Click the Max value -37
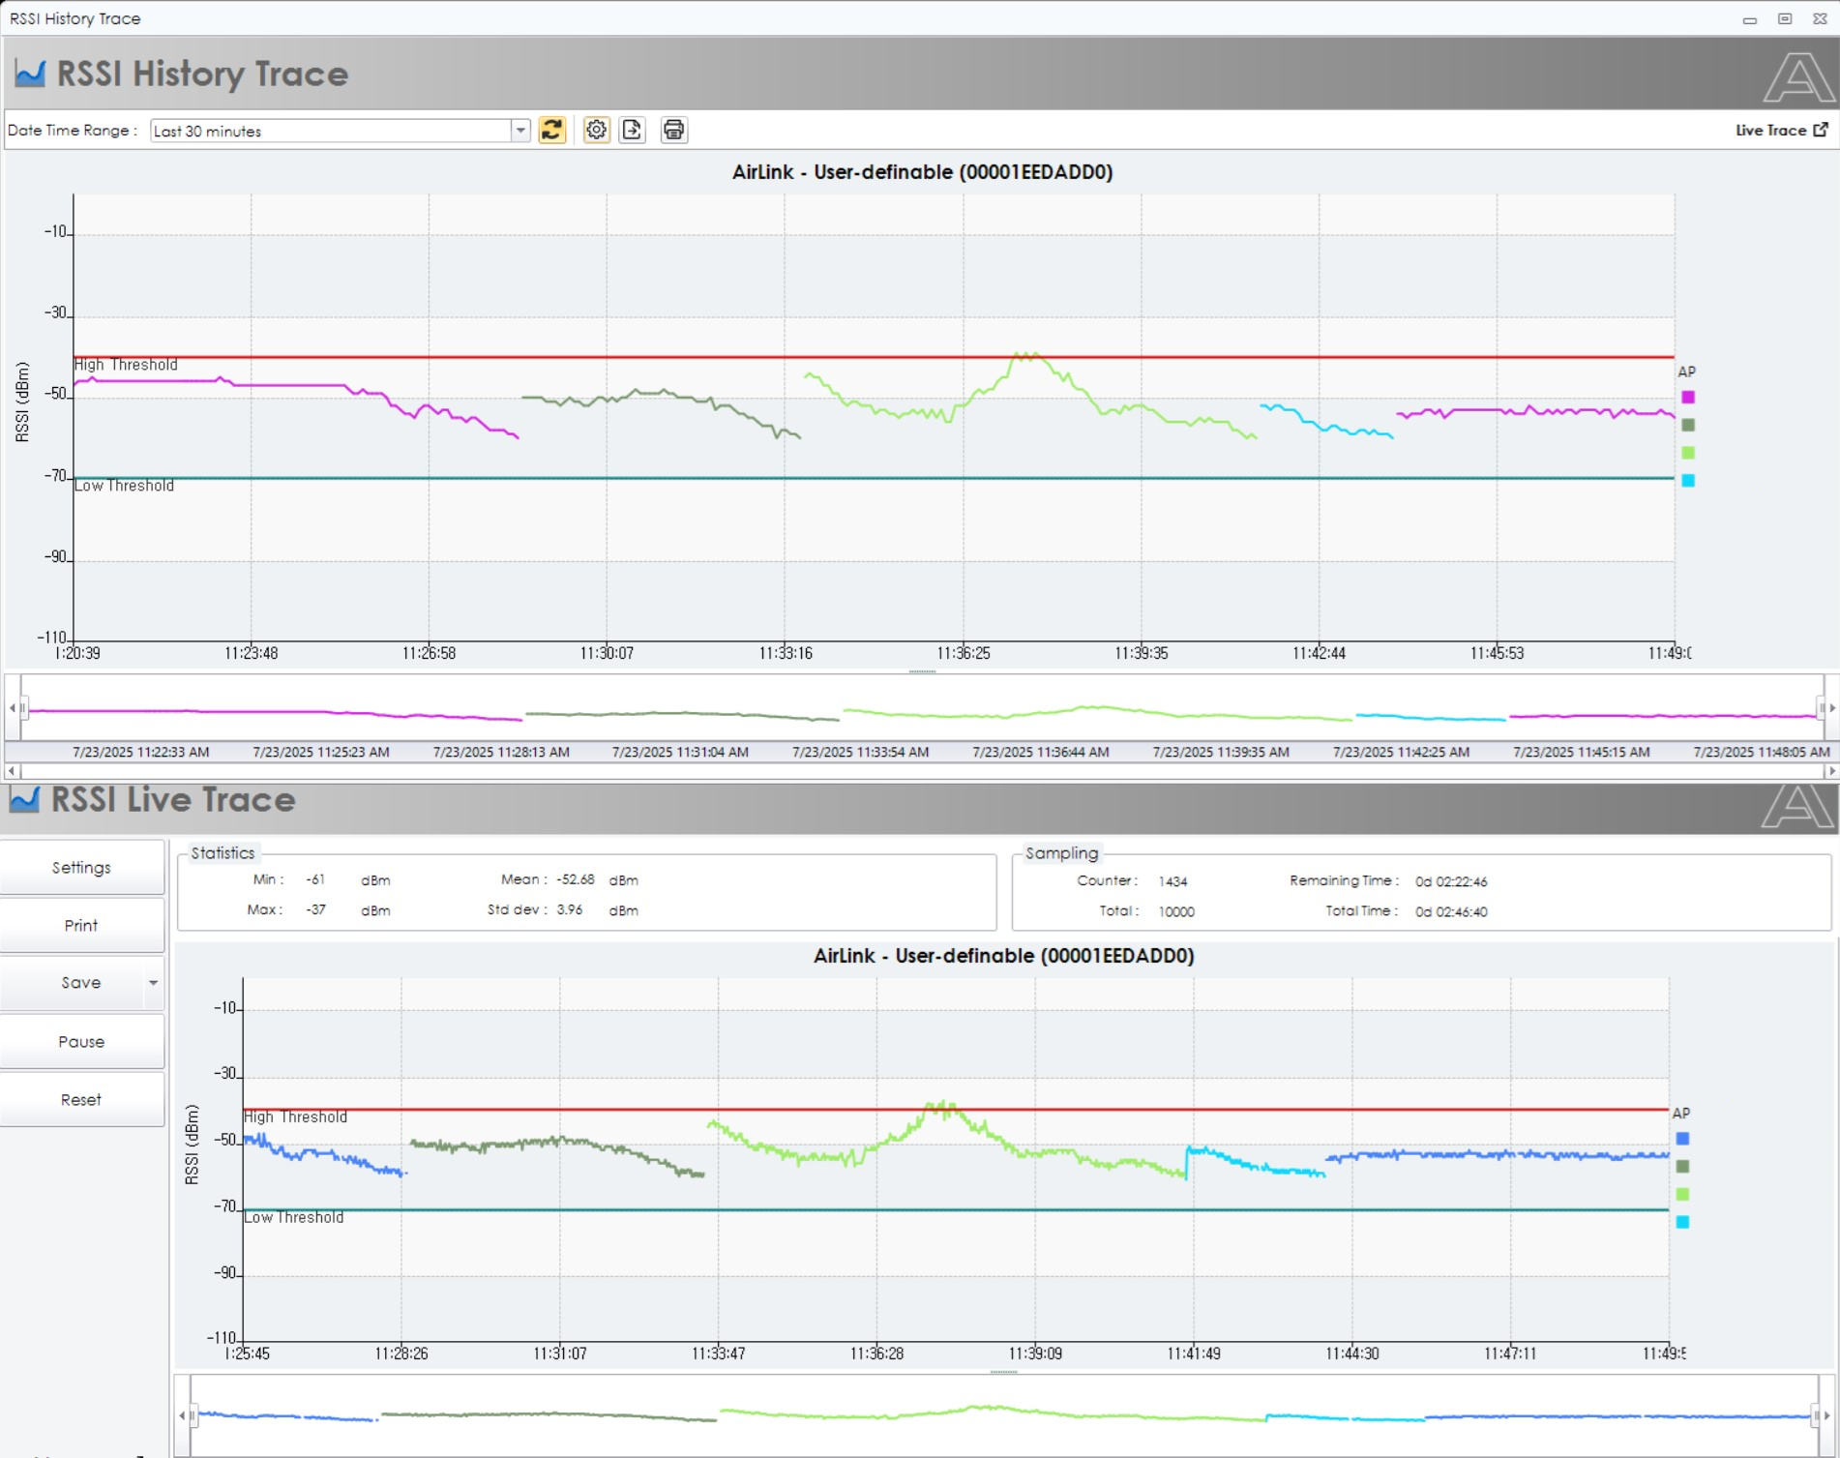This screenshot has height=1458, width=1840. [315, 909]
